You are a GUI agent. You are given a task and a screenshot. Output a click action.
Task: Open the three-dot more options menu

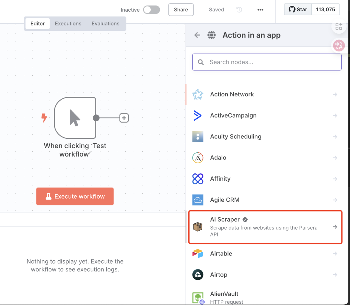coord(260,10)
